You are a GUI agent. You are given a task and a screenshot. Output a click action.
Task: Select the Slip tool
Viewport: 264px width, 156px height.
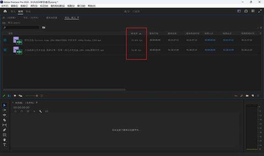[5, 125]
